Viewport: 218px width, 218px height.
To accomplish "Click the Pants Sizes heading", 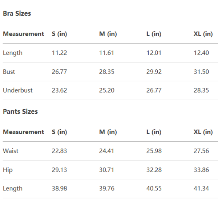I will point(20,112).
